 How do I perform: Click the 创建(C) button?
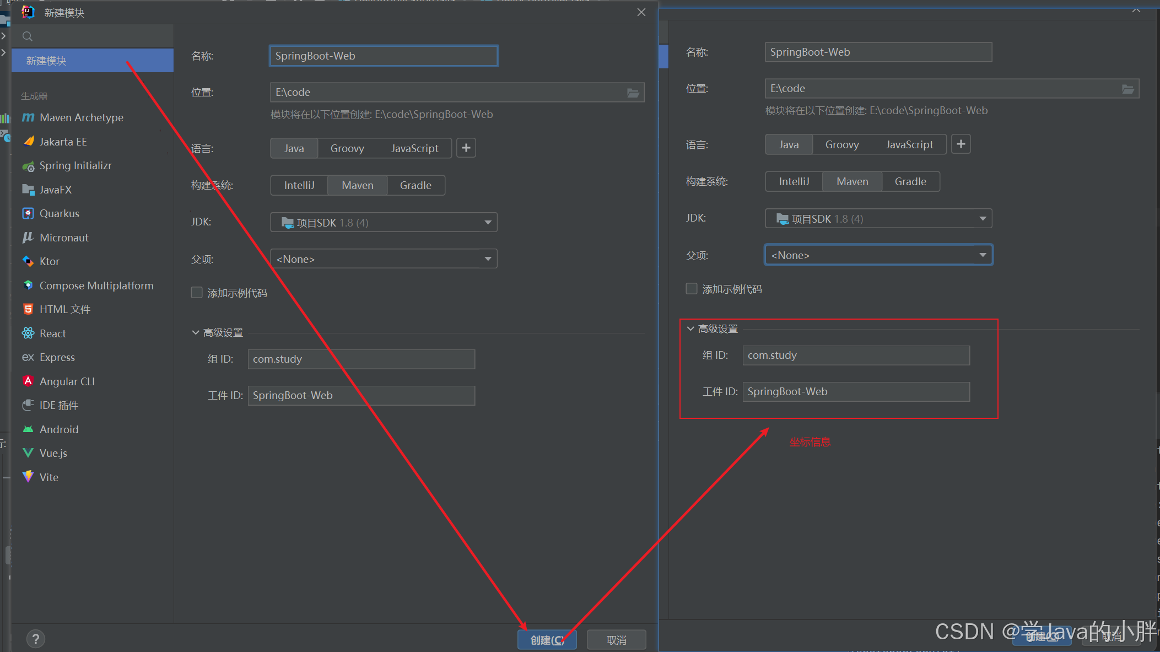(547, 640)
